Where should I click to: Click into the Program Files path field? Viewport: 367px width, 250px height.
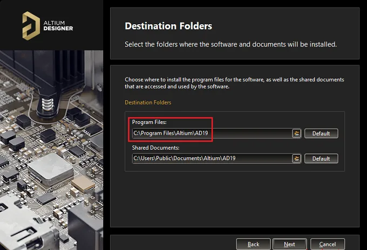coord(212,134)
